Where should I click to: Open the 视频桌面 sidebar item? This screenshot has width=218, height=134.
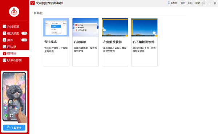coord(11,33)
